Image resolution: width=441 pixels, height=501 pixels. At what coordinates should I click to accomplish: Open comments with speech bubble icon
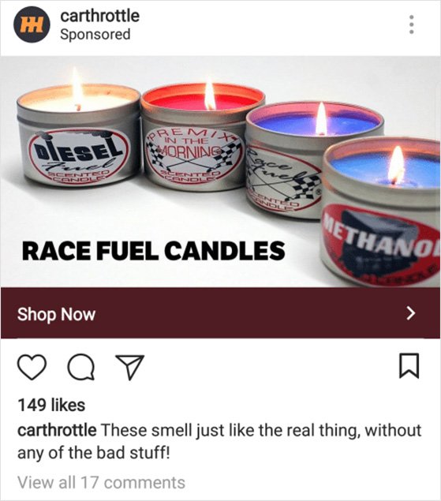pyautogui.click(x=81, y=367)
